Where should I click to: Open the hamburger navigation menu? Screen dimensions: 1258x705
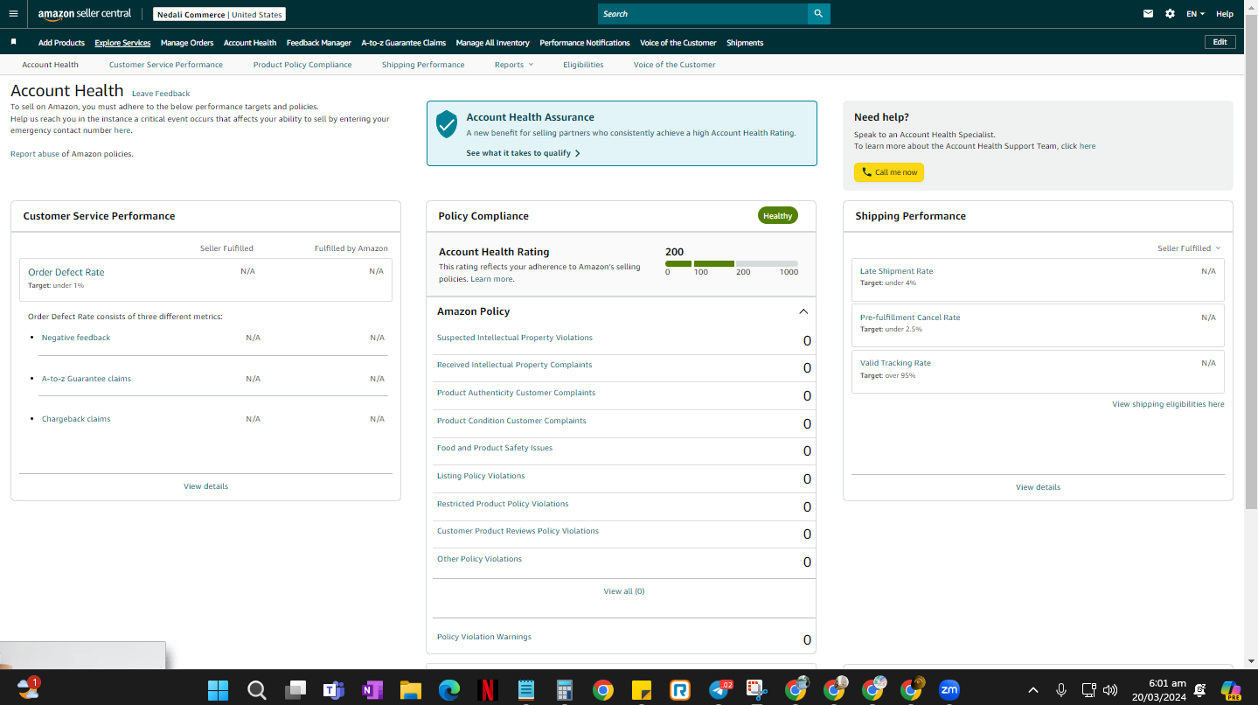13,14
